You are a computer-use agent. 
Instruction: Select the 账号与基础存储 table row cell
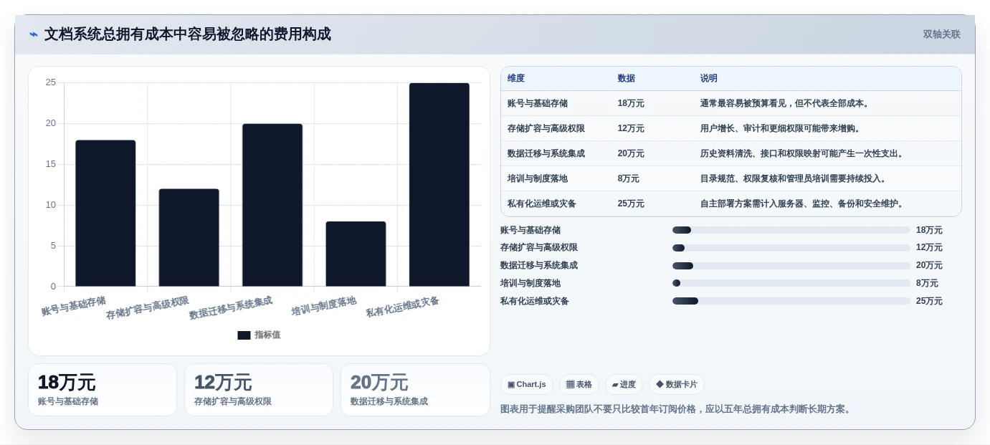pos(538,103)
